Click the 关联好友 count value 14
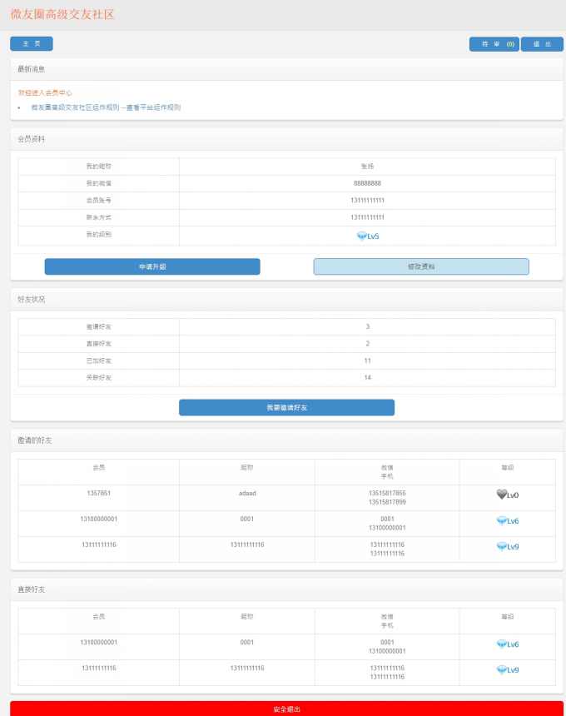566x716 pixels. pyautogui.click(x=367, y=378)
